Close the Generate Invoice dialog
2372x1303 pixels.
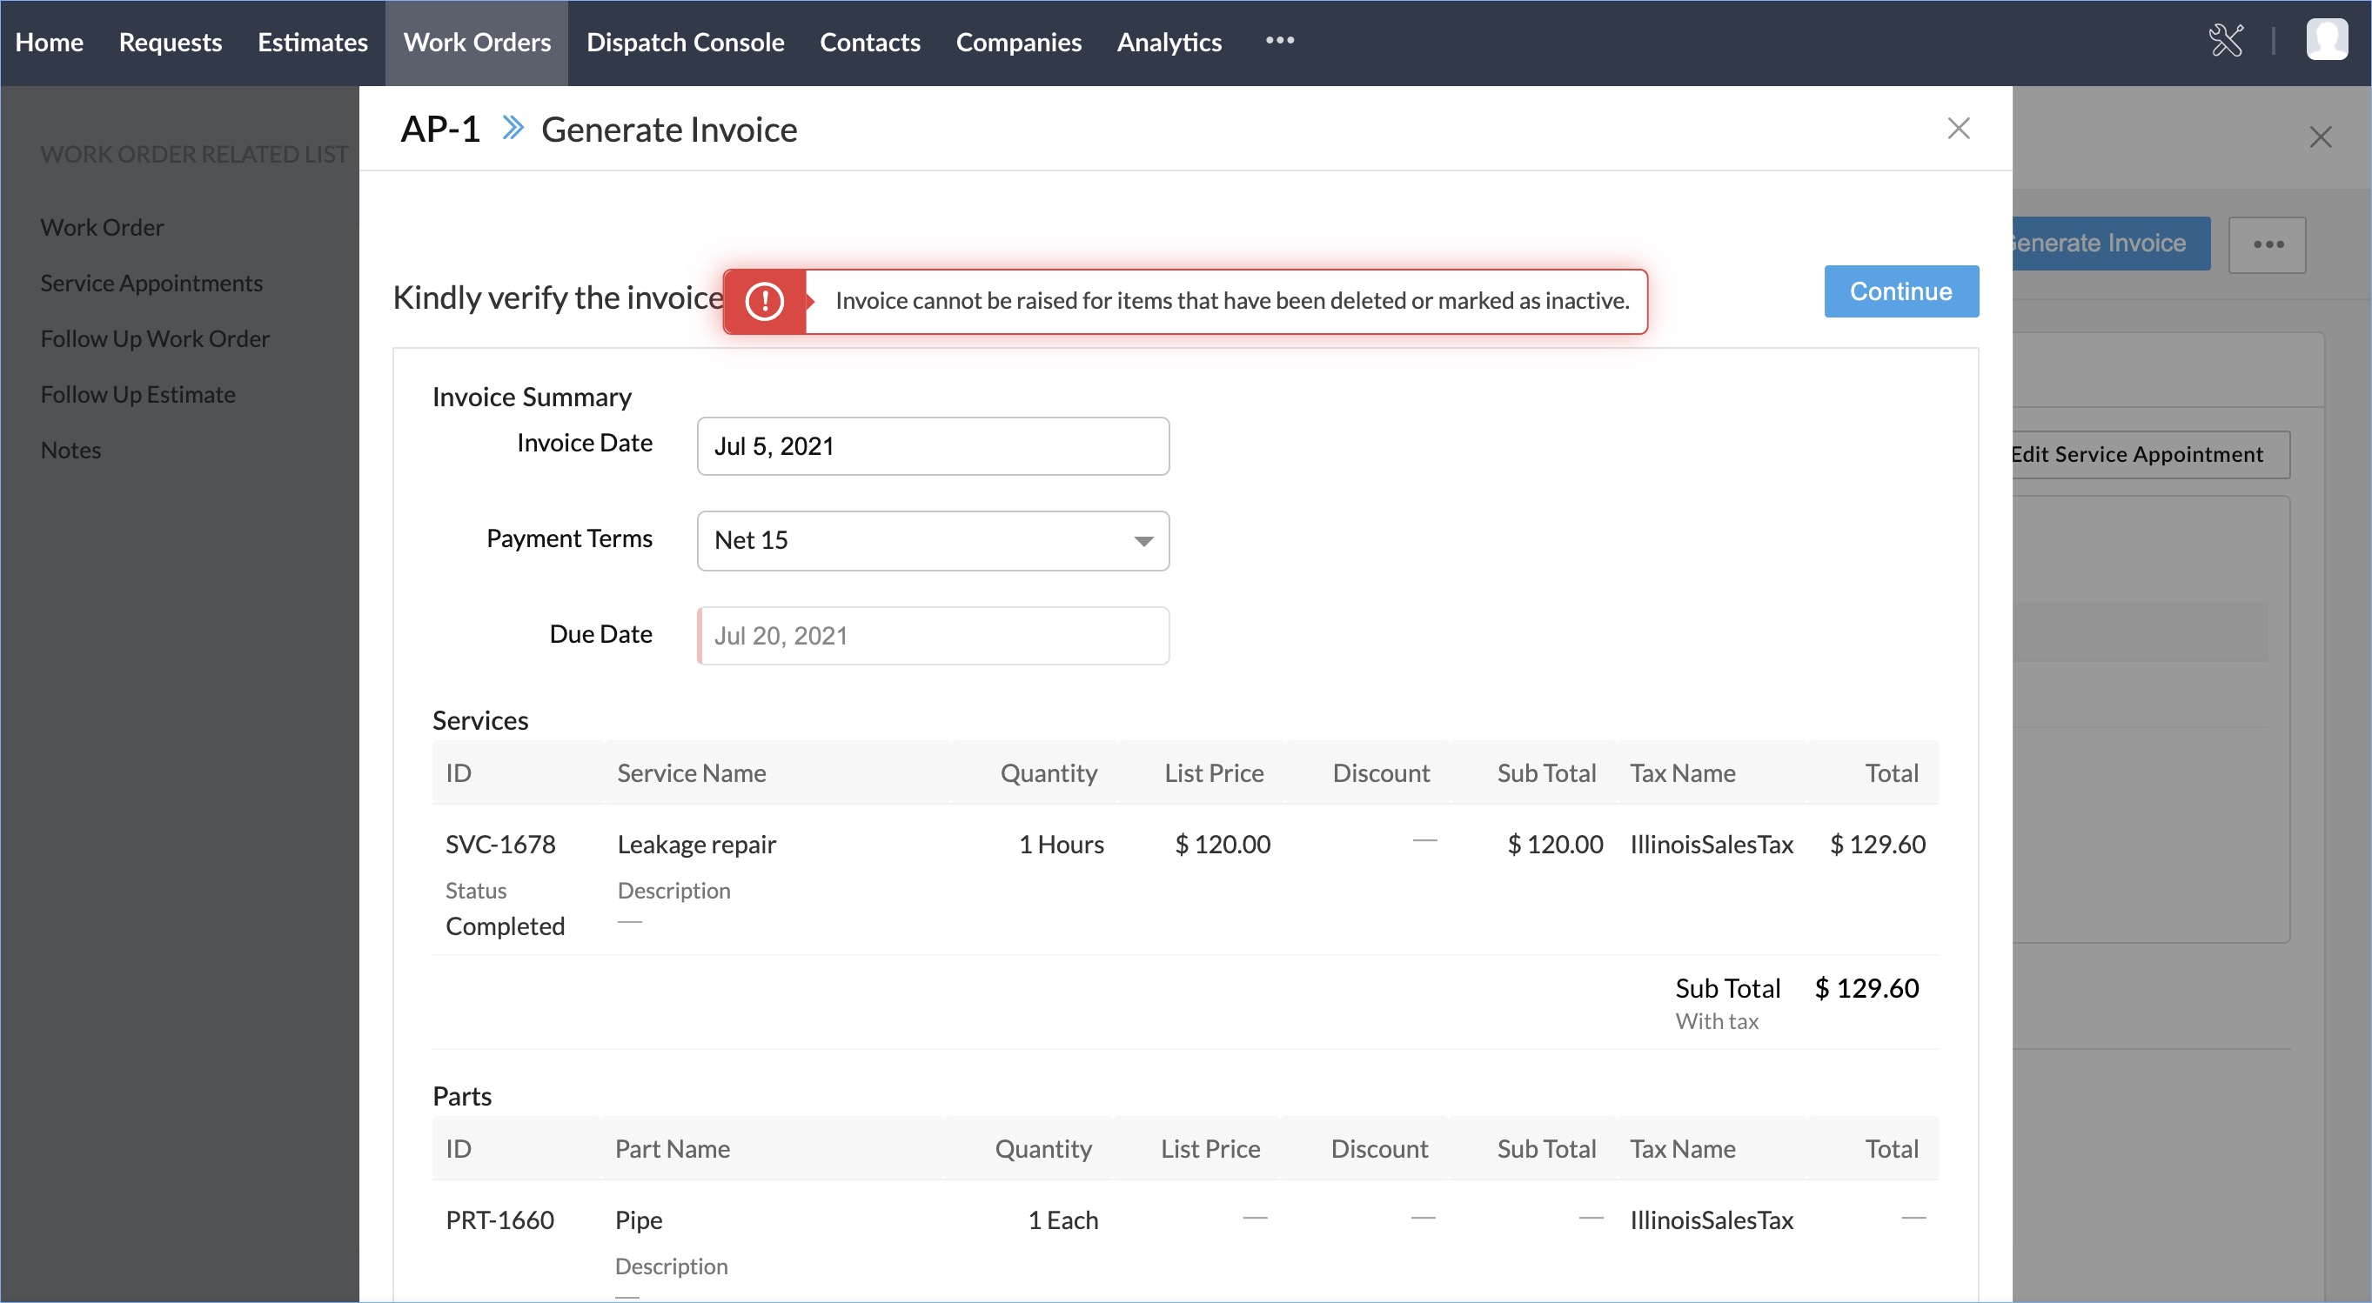1958,128
